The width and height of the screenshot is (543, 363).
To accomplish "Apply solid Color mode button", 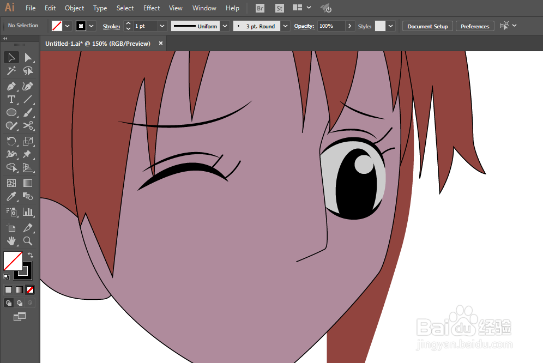I will [x=8, y=289].
